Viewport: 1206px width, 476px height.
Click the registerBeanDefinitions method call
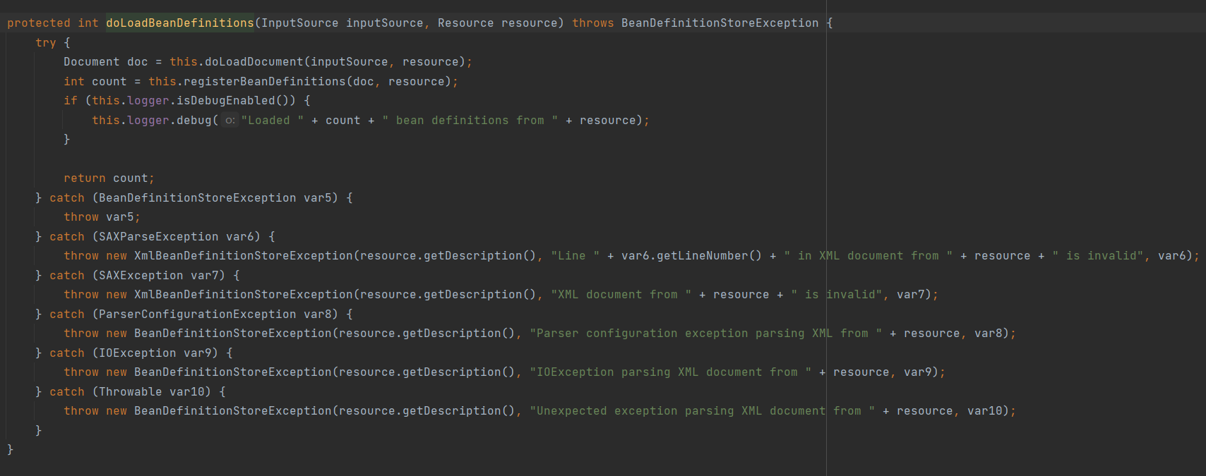(265, 82)
